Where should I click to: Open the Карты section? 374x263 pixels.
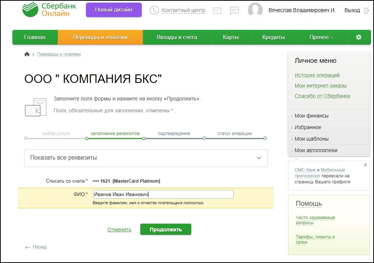(231, 37)
